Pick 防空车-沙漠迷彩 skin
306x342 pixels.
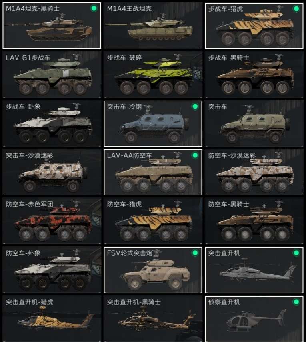(x=254, y=172)
